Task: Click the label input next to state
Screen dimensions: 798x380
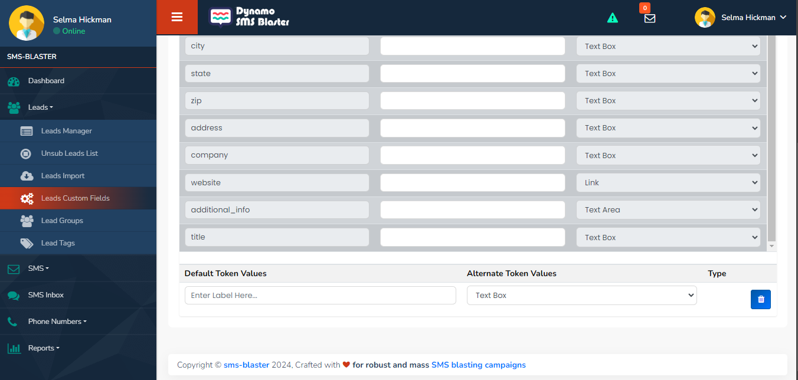Action: [x=473, y=73]
